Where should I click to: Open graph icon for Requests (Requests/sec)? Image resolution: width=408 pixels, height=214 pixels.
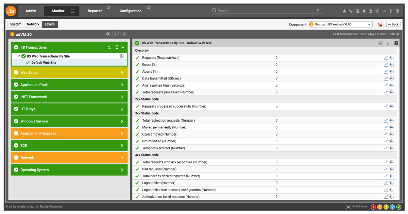point(386,58)
